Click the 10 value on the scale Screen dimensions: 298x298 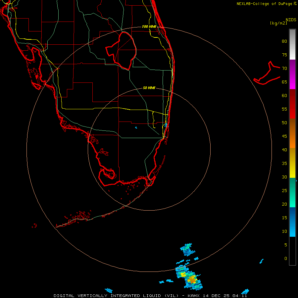[284, 231]
